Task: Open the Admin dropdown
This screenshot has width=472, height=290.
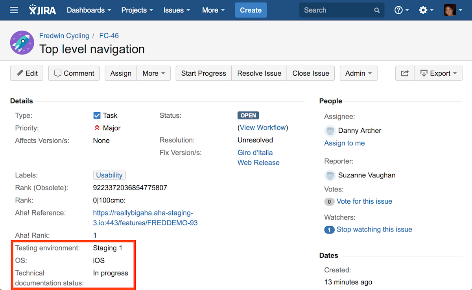Action: pos(359,73)
